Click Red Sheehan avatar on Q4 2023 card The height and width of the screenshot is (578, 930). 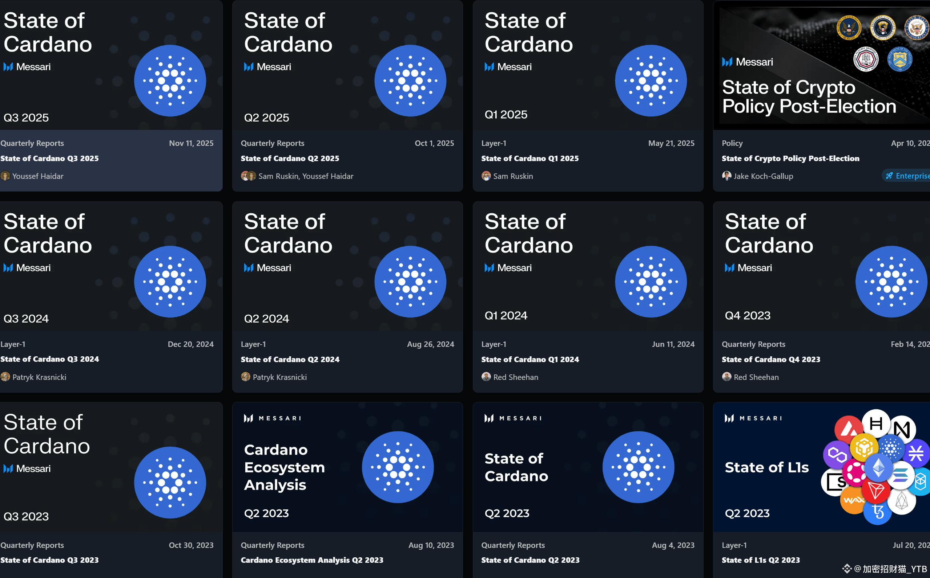(x=726, y=377)
